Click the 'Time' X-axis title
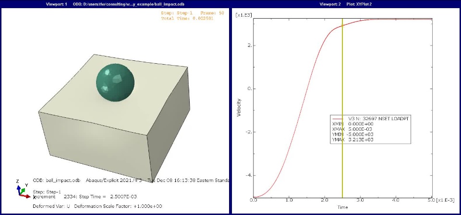Viewport: 461px width, 215px height. (342, 207)
